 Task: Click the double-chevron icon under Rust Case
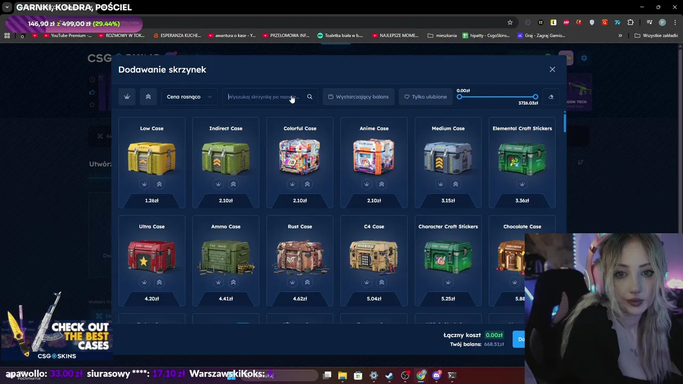click(x=307, y=282)
